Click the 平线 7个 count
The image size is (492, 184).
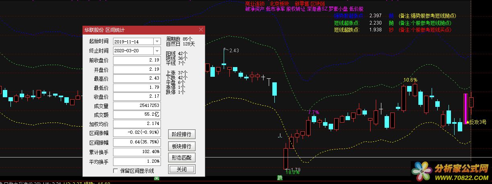(x=175, y=63)
